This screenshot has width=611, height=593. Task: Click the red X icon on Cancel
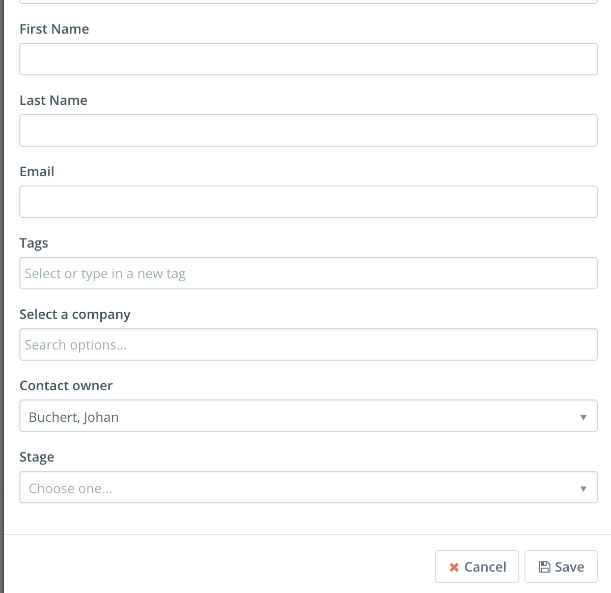(454, 567)
